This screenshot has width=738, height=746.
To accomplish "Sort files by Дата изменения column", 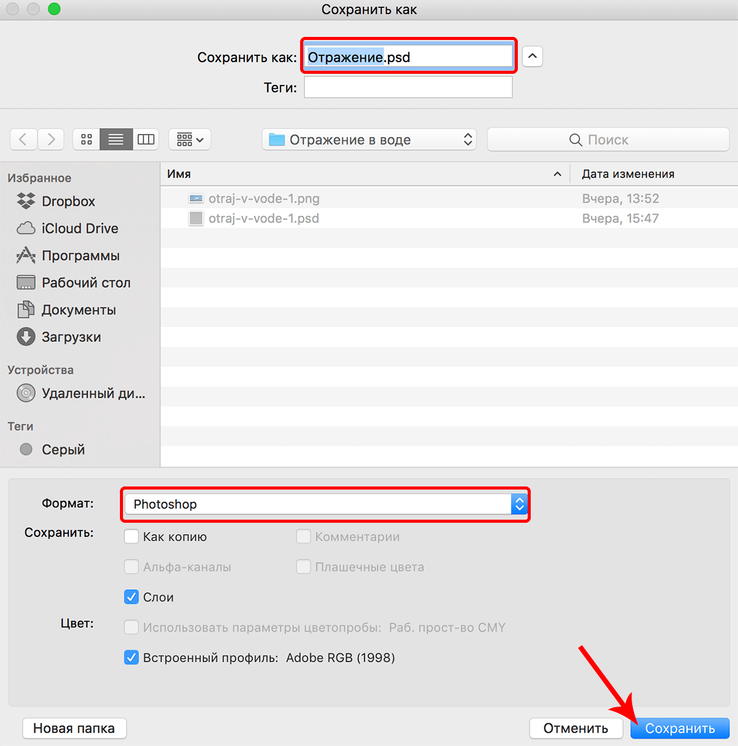I will 628,174.
